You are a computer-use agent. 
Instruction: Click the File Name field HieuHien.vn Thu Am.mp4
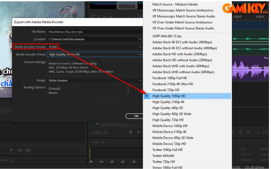(x=95, y=32)
